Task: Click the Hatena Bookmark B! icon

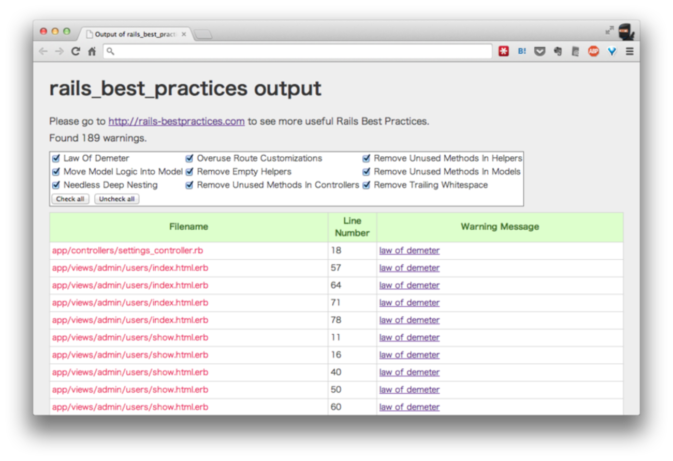Action: [522, 51]
